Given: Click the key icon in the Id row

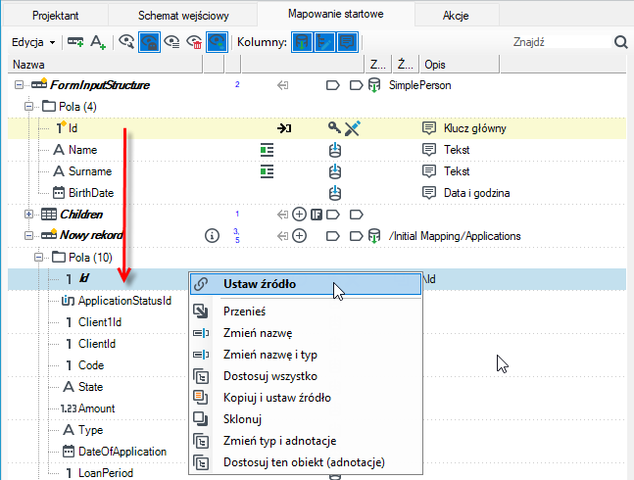Looking at the screenshot, I should 334,127.
